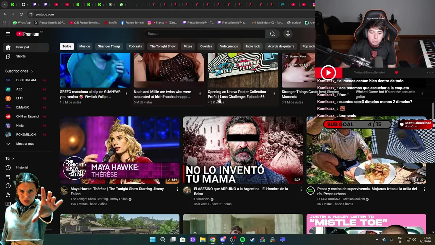Viewport: 435px width, 245px height.
Task: Open Recibidos (40) Gmail bookmark
Action: point(267,23)
